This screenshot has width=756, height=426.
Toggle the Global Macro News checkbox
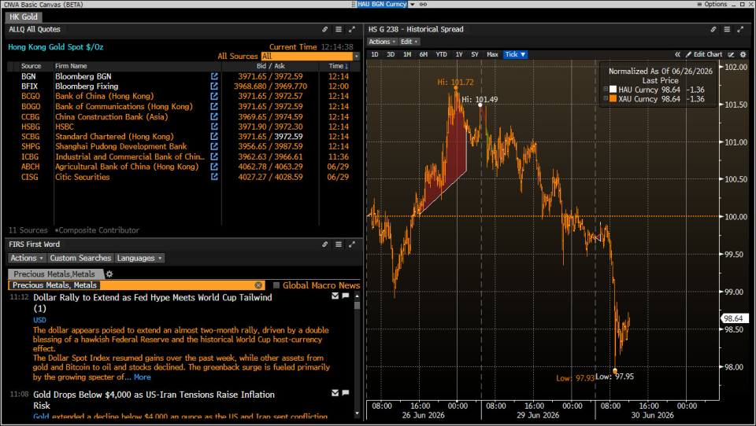(276, 285)
